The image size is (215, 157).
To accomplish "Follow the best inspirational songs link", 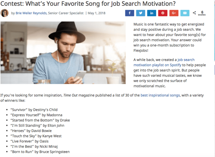I will [x=160, y=95].
